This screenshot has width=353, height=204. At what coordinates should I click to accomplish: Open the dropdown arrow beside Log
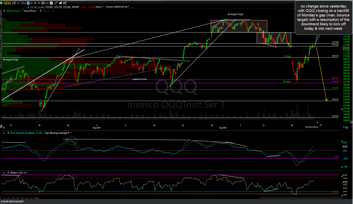(351, 127)
